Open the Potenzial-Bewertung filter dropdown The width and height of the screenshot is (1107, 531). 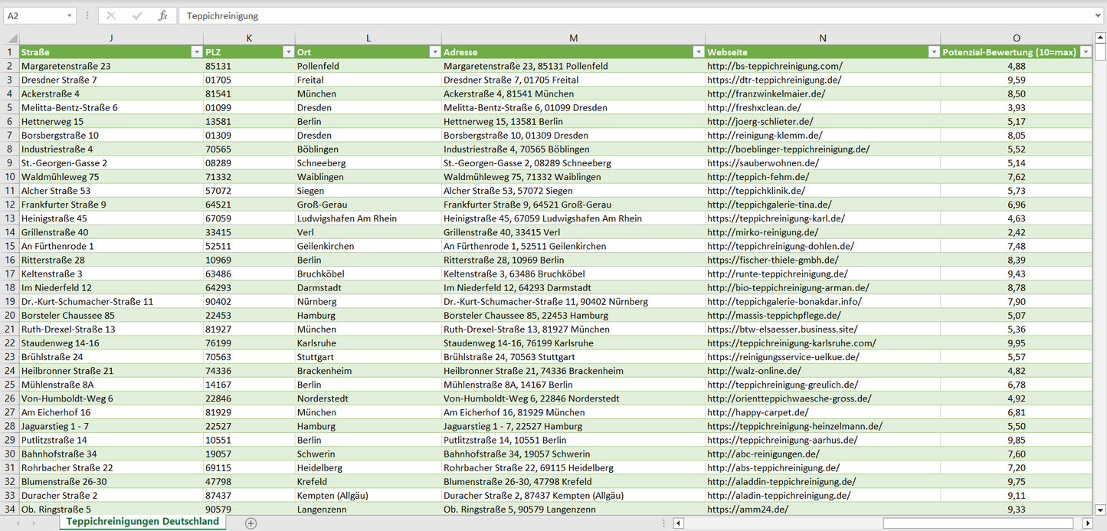click(x=1085, y=52)
